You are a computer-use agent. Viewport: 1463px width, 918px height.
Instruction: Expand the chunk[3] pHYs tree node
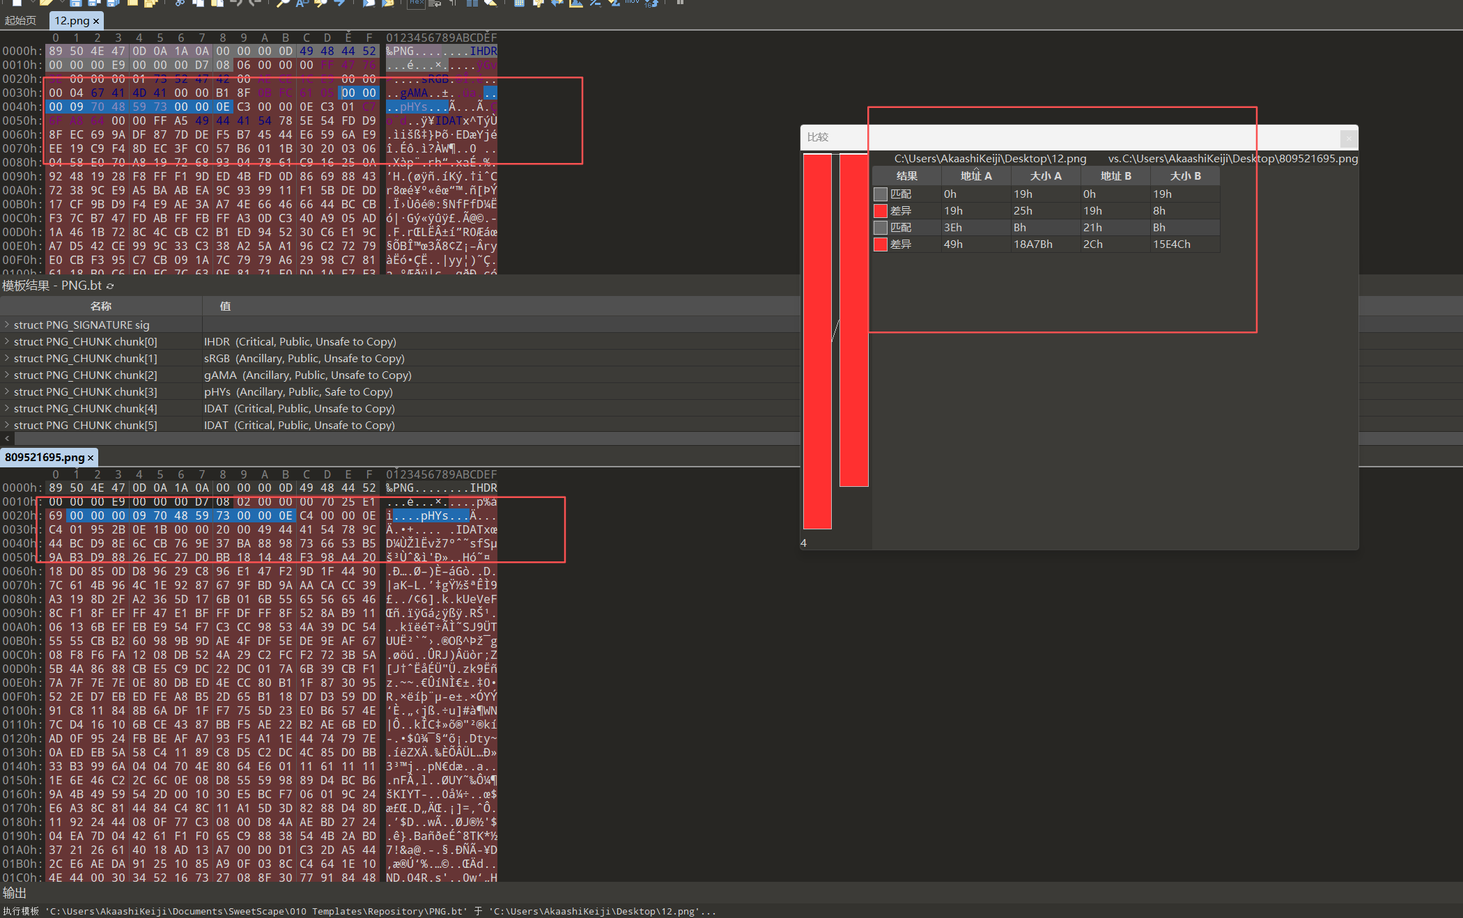[x=7, y=391]
